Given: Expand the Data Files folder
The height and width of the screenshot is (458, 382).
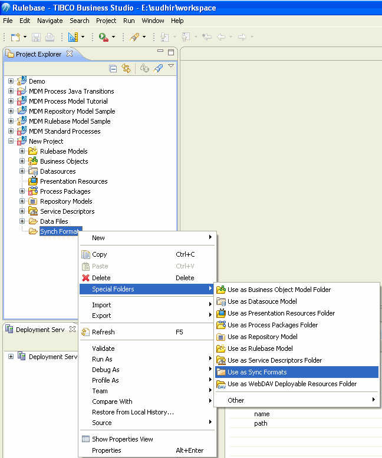Looking at the screenshot, I should click(22, 221).
